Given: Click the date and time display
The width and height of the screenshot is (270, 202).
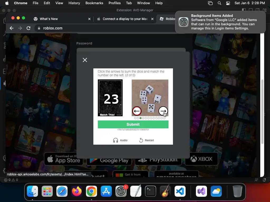Looking at the screenshot, I should [250, 3].
